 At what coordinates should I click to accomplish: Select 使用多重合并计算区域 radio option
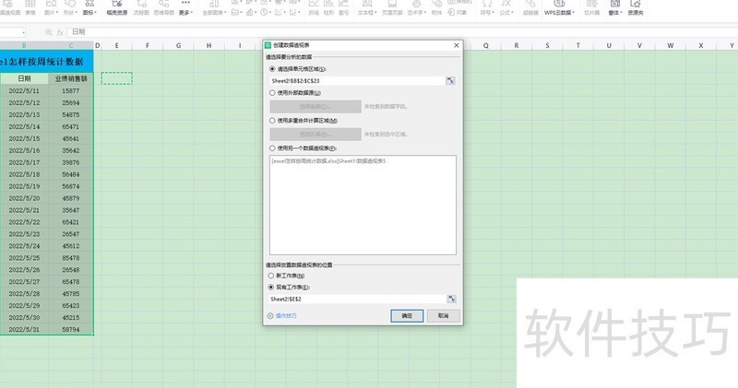coord(271,120)
